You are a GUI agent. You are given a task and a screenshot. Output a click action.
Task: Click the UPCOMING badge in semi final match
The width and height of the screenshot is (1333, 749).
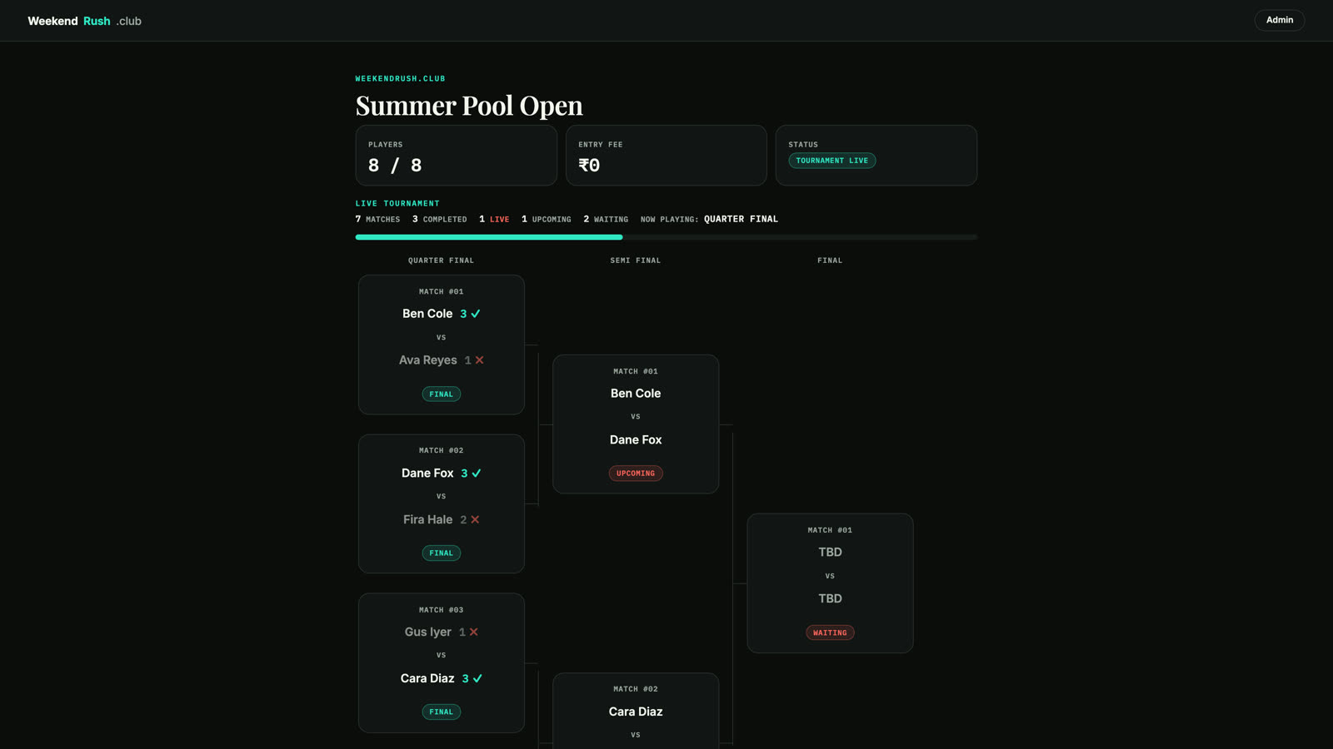[x=636, y=474]
